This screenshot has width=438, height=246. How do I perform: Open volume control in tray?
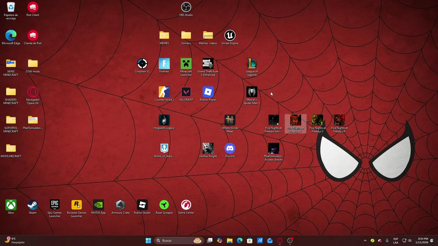(x=410, y=241)
